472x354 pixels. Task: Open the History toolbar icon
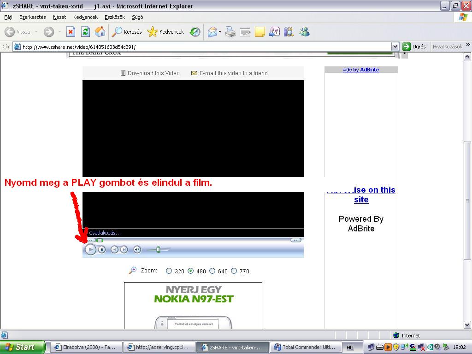[195, 32]
